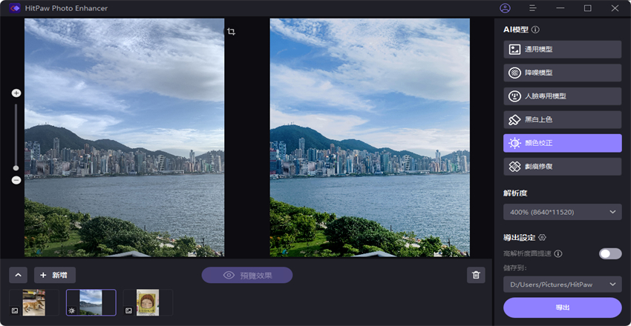Collapse the thumbnail tray with up chevron

coord(19,275)
